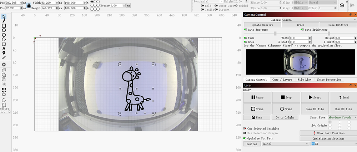Click the Start laser button
This screenshot has width=357, height=152.
[x=315, y=97]
